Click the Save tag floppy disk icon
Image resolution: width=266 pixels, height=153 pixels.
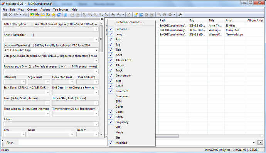pos(5,15)
